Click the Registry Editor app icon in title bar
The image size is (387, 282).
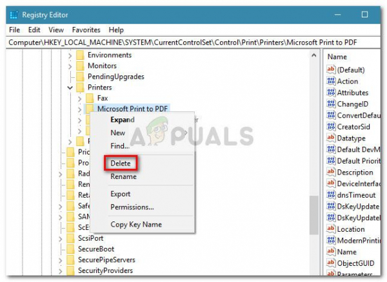14,15
